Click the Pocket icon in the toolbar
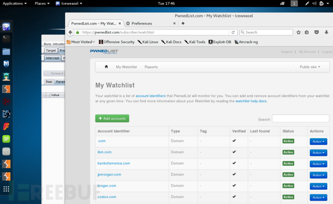333x204 pixels. [x=317, y=32]
